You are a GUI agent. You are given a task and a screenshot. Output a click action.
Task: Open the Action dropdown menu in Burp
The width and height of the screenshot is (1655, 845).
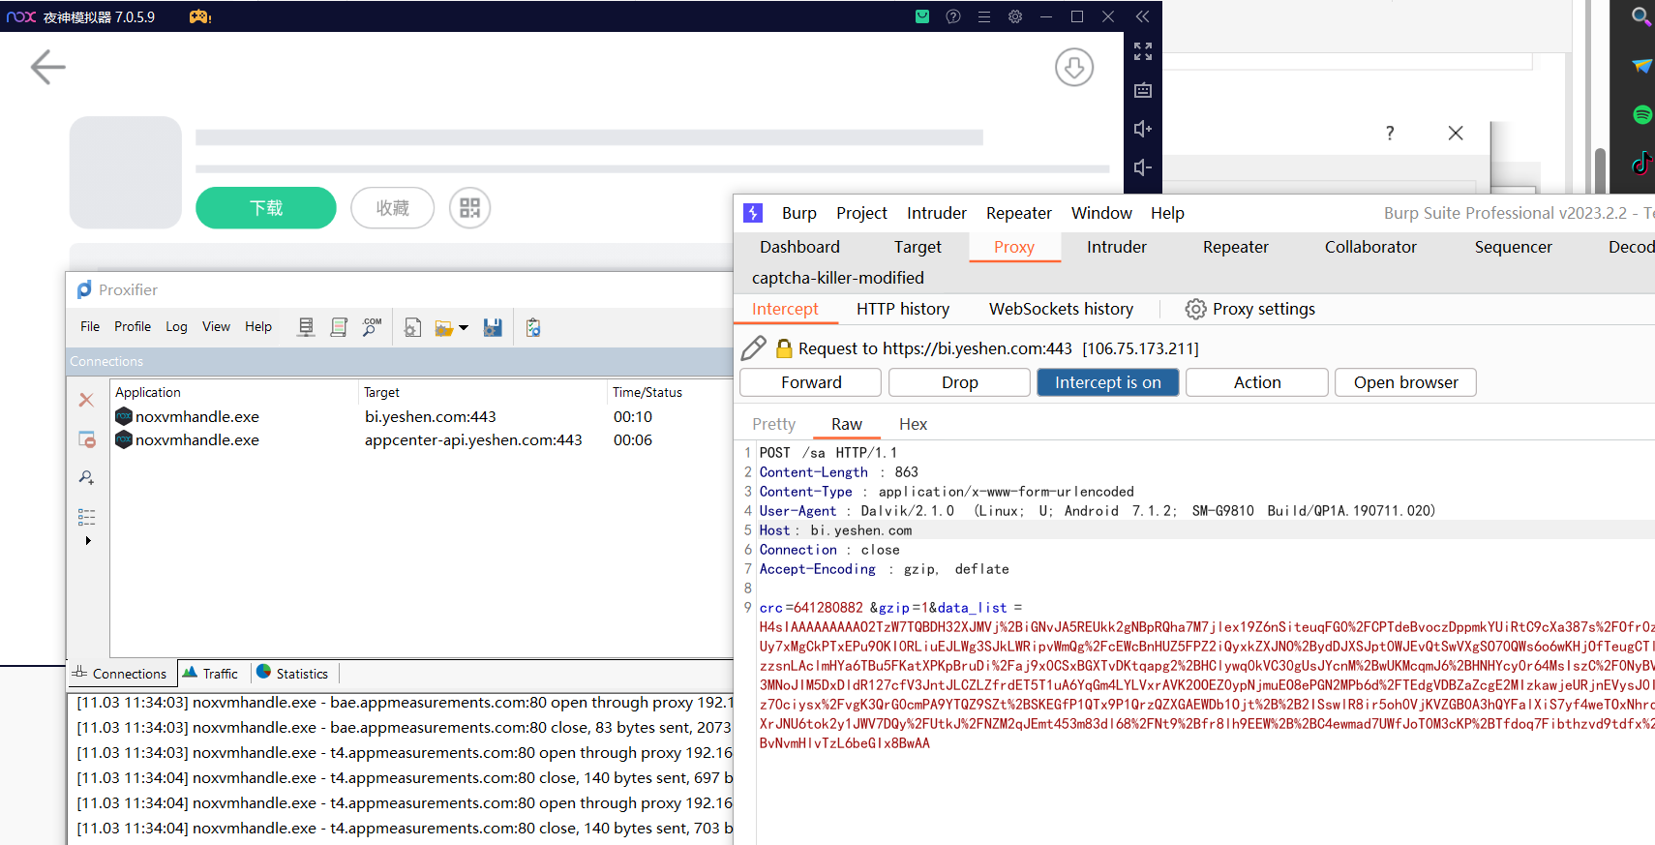tap(1257, 382)
